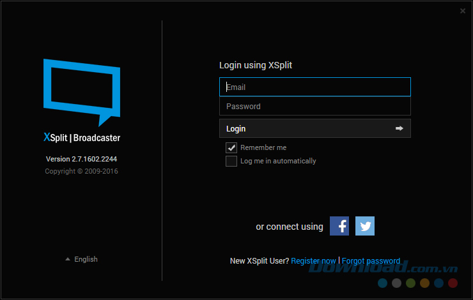Connect using the Twitter icon

[x=365, y=226]
